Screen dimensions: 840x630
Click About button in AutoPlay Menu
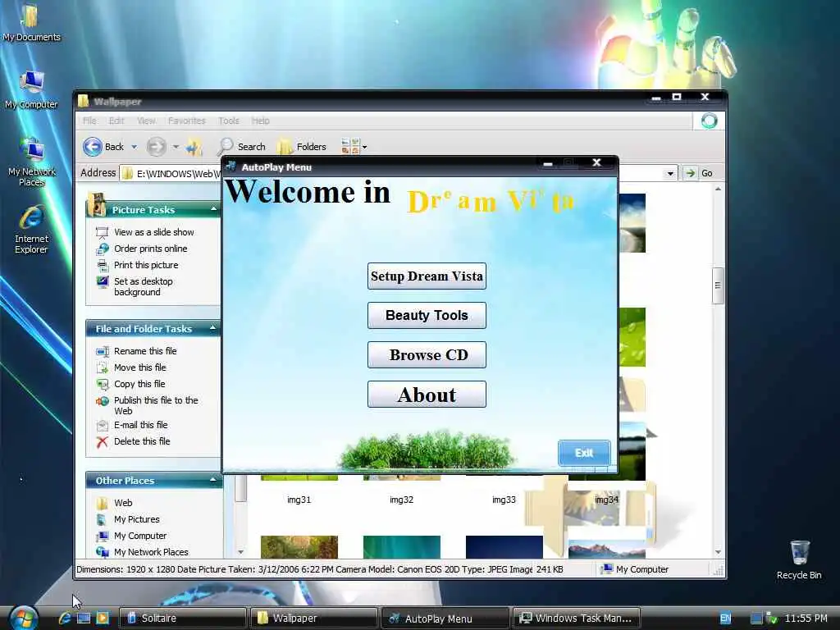click(427, 395)
